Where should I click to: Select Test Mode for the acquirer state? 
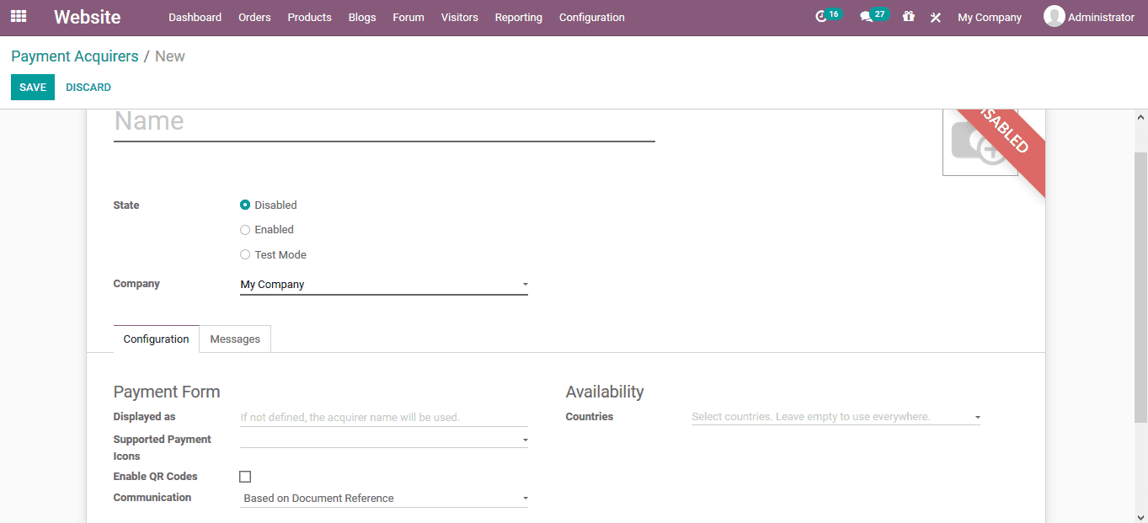point(245,254)
